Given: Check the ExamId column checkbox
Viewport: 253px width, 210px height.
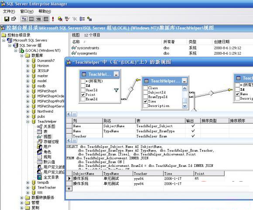Looking at the screenshot, I should point(83,99).
